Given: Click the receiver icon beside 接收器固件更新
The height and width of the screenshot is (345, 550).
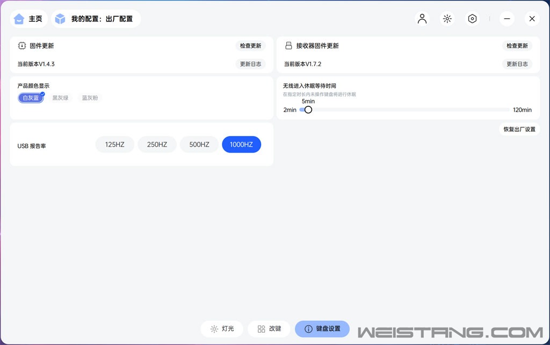Looking at the screenshot, I should point(288,46).
